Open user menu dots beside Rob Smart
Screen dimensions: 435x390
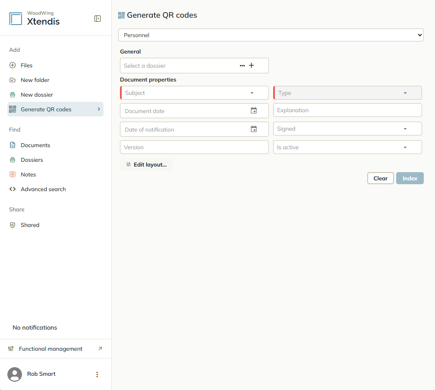[97, 374]
